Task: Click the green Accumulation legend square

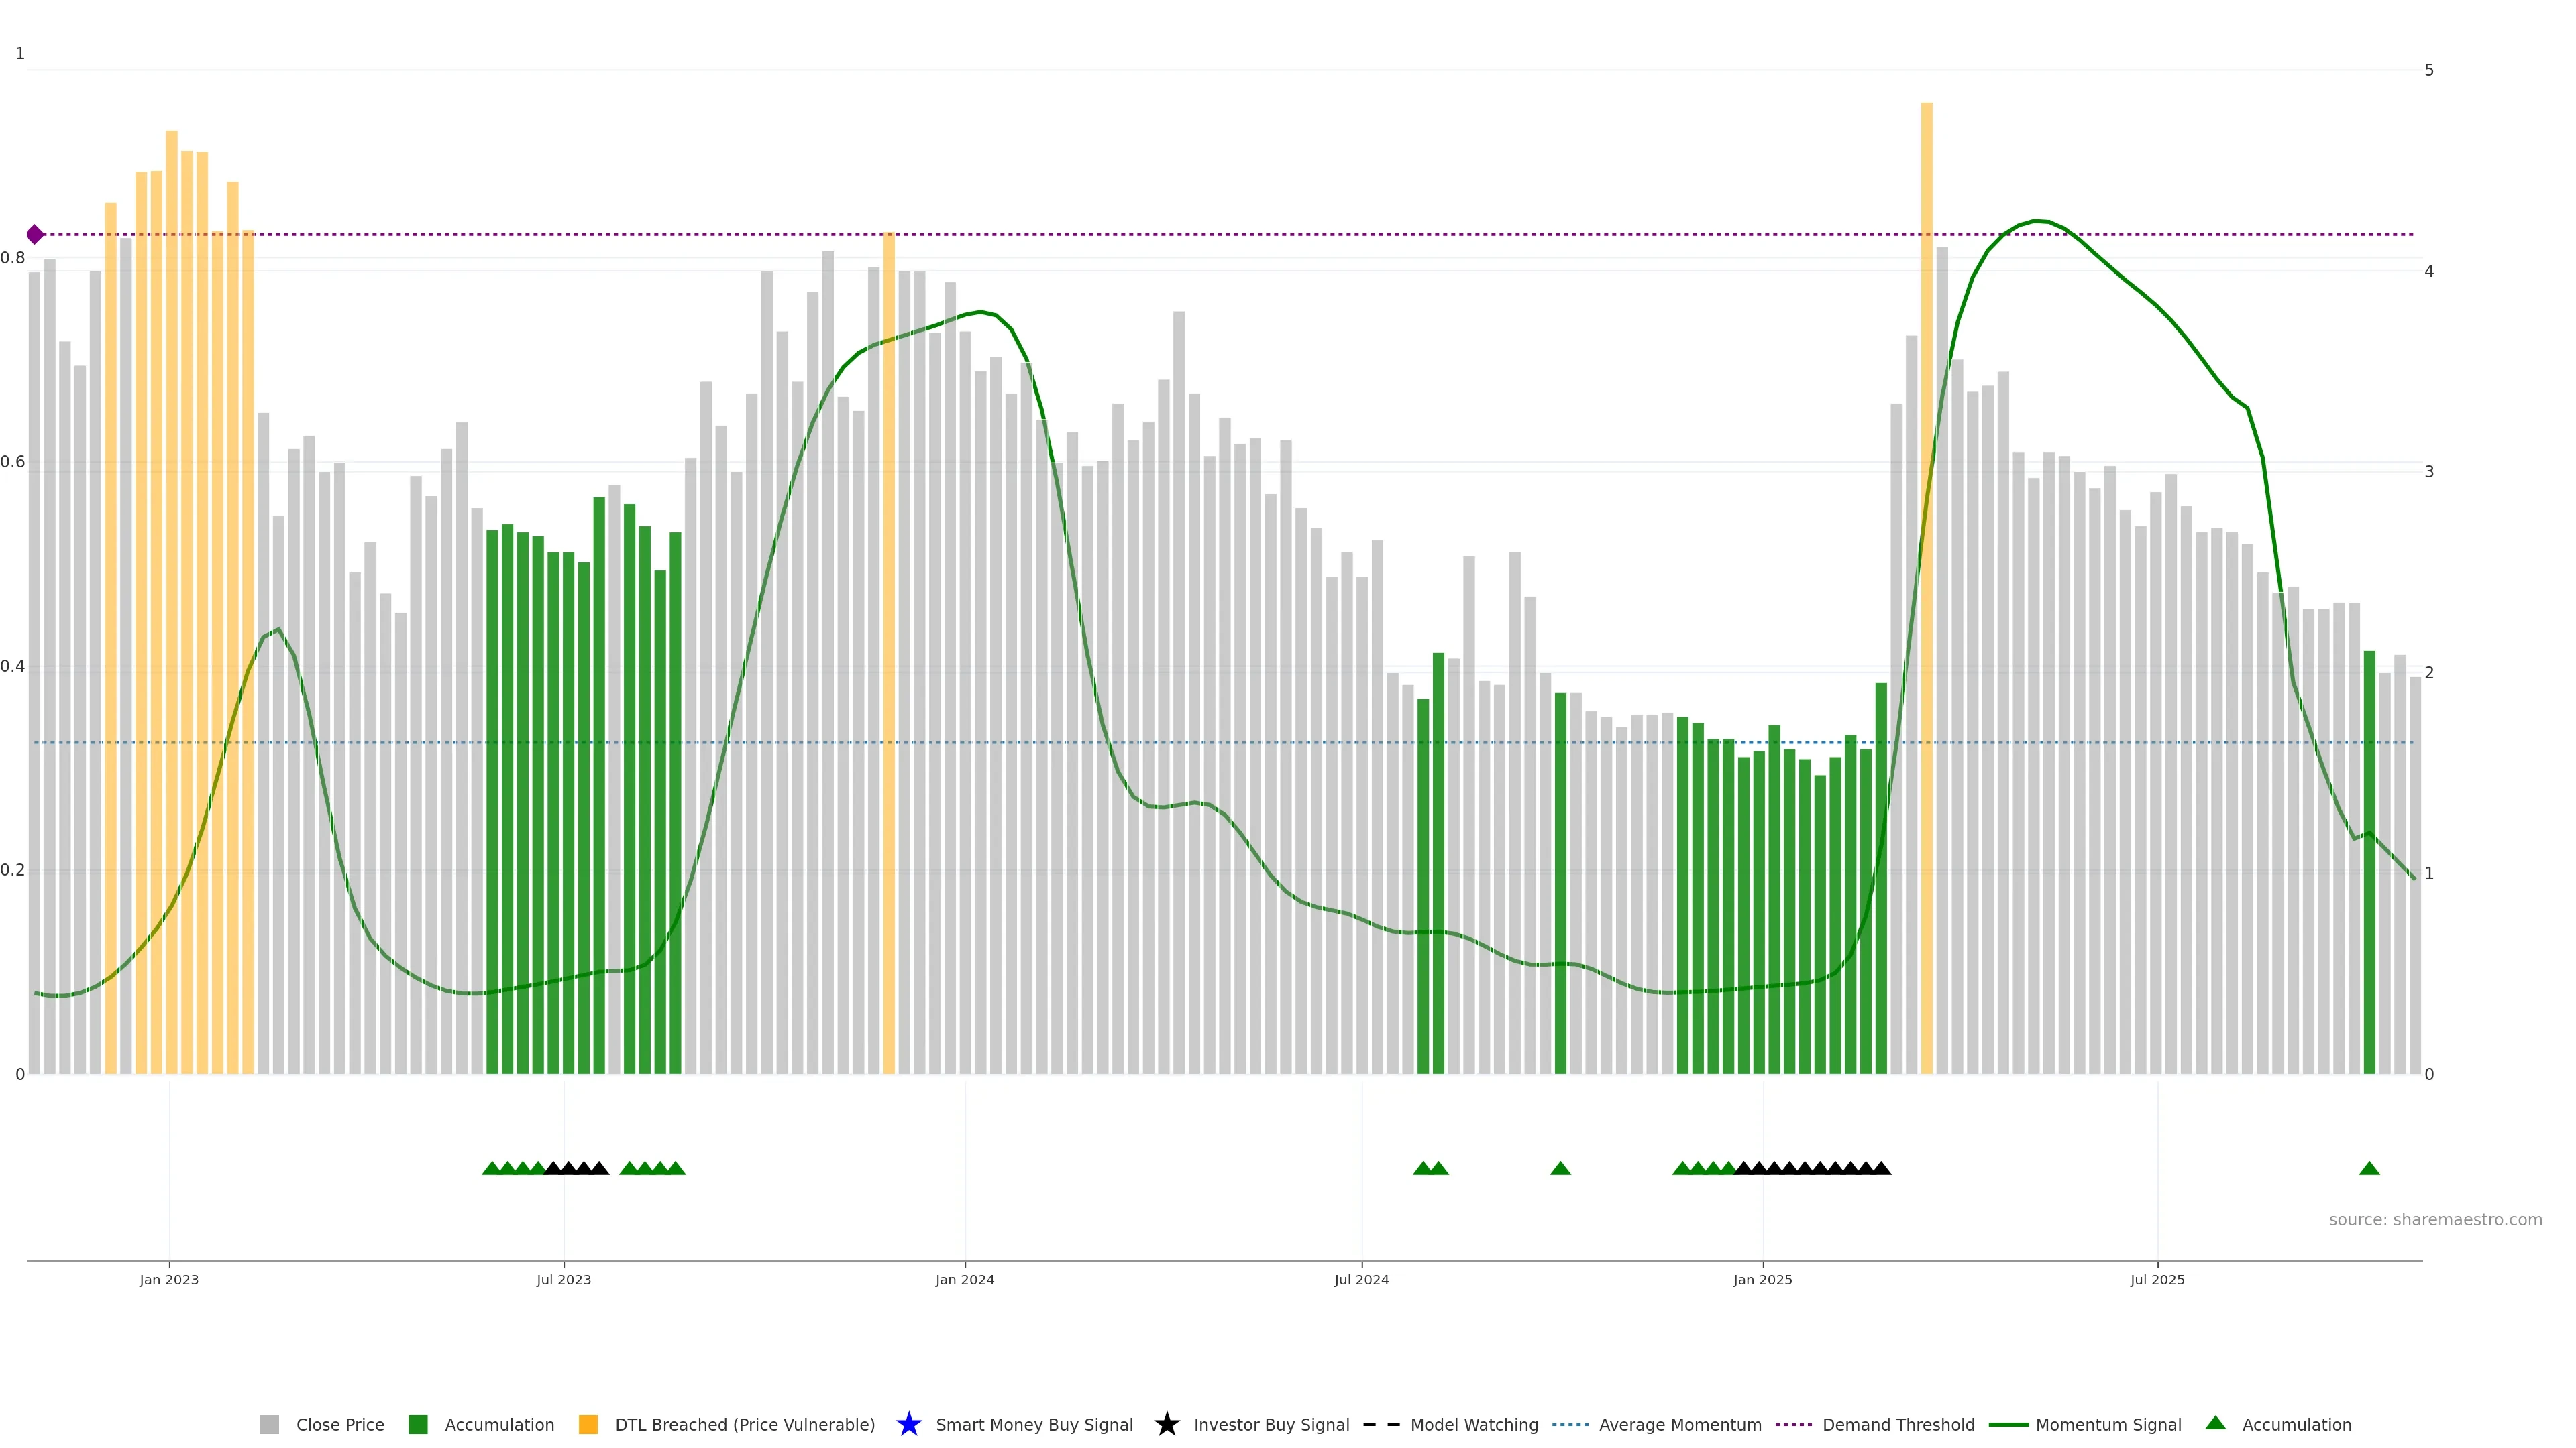Action: click(x=418, y=1424)
